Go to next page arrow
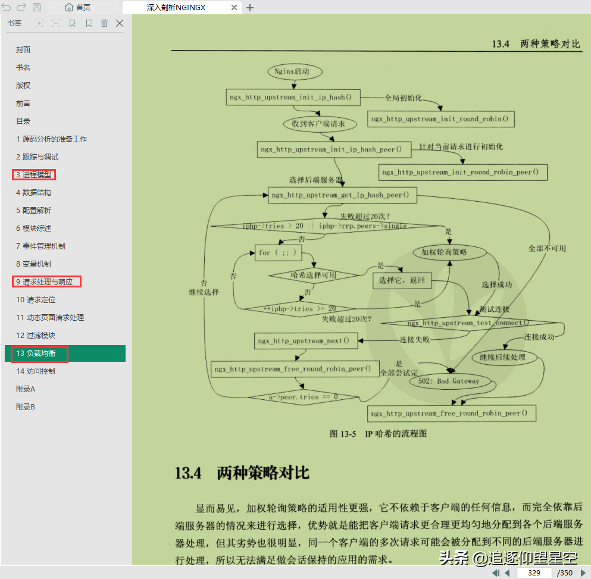The image size is (591, 579). pyautogui.click(x=583, y=573)
